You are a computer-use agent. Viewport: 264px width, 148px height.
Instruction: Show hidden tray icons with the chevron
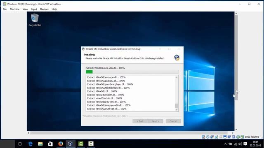click(225, 144)
